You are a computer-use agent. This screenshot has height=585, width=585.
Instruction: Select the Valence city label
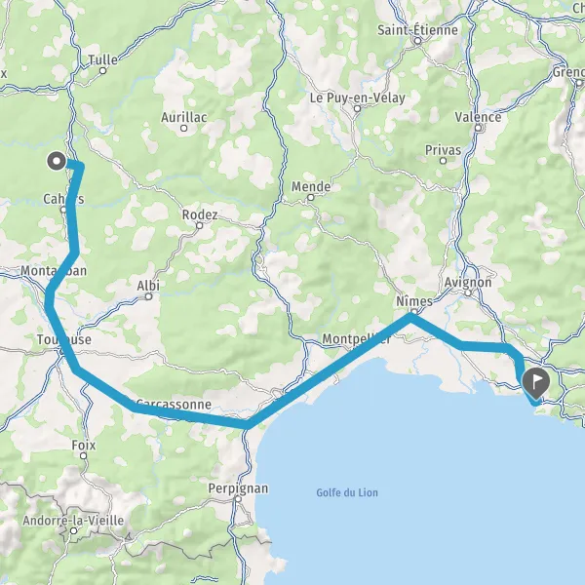[x=478, y=117]
